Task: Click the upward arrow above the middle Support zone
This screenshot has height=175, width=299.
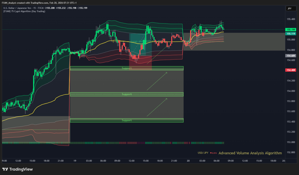Action: coord(157,81)
